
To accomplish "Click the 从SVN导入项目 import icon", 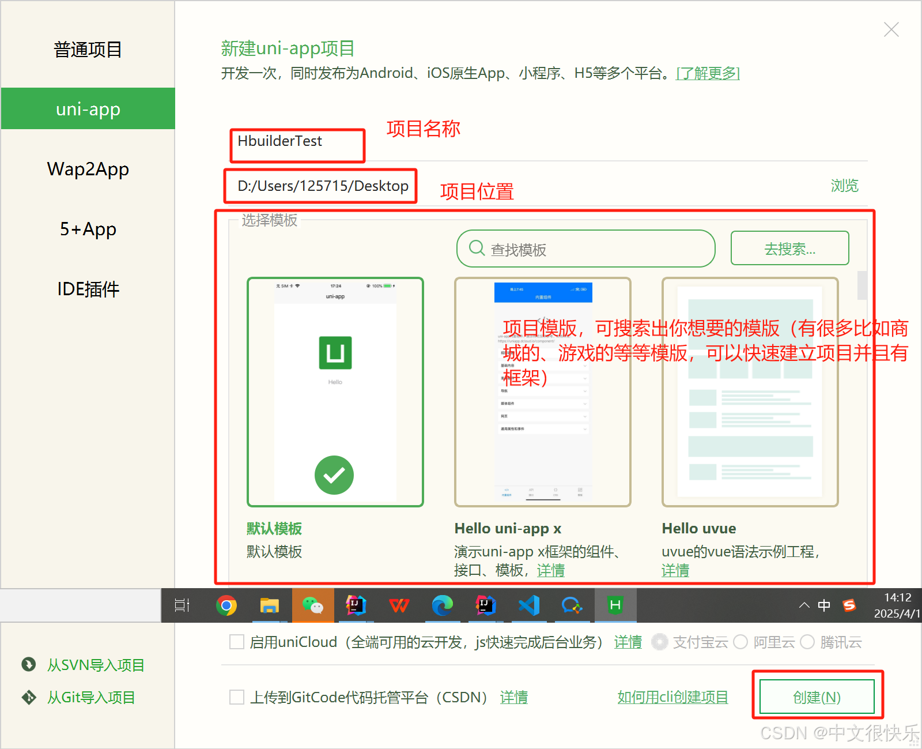I will pos(28,664).
